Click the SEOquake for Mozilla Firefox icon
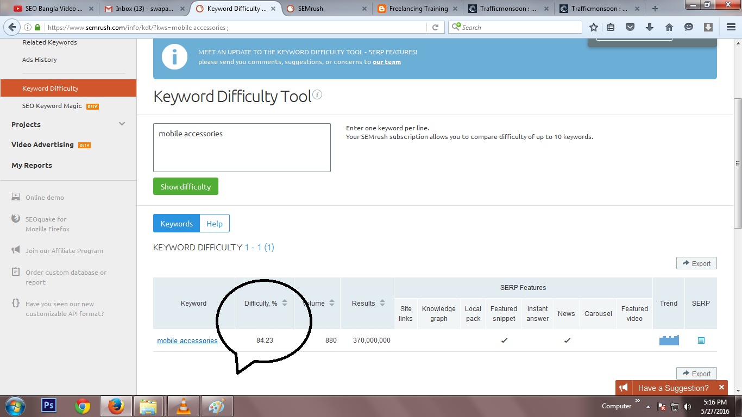The width and height of the screenshot is (742, 417). [x=16, y=219]
